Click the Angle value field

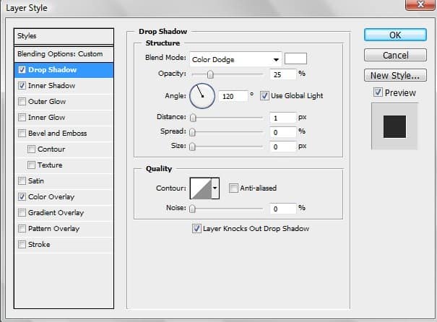click(233, 96)
